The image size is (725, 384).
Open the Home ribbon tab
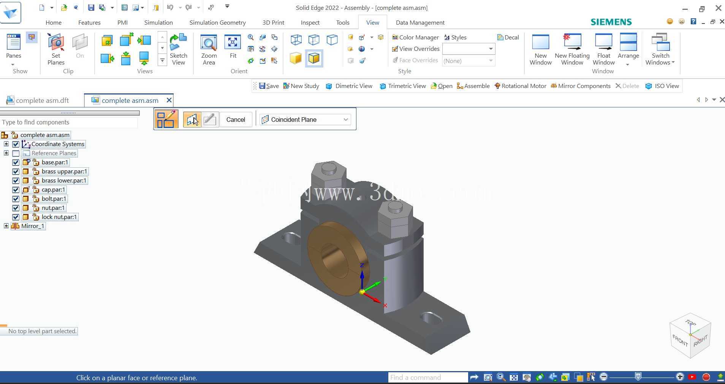pyautogui.click(x=54, y=22)
